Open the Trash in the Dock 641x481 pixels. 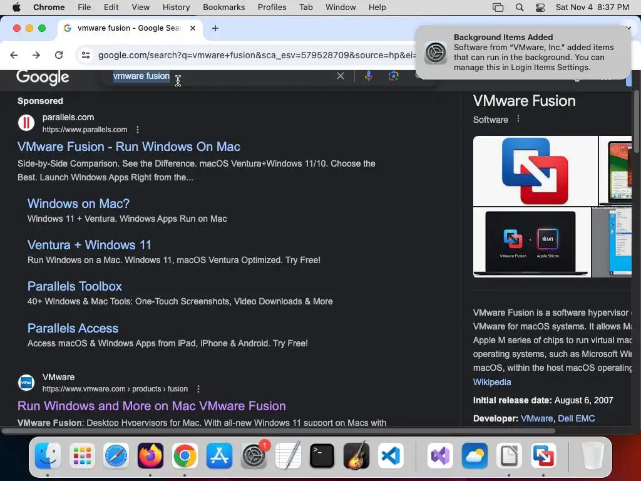coord(593,455)
